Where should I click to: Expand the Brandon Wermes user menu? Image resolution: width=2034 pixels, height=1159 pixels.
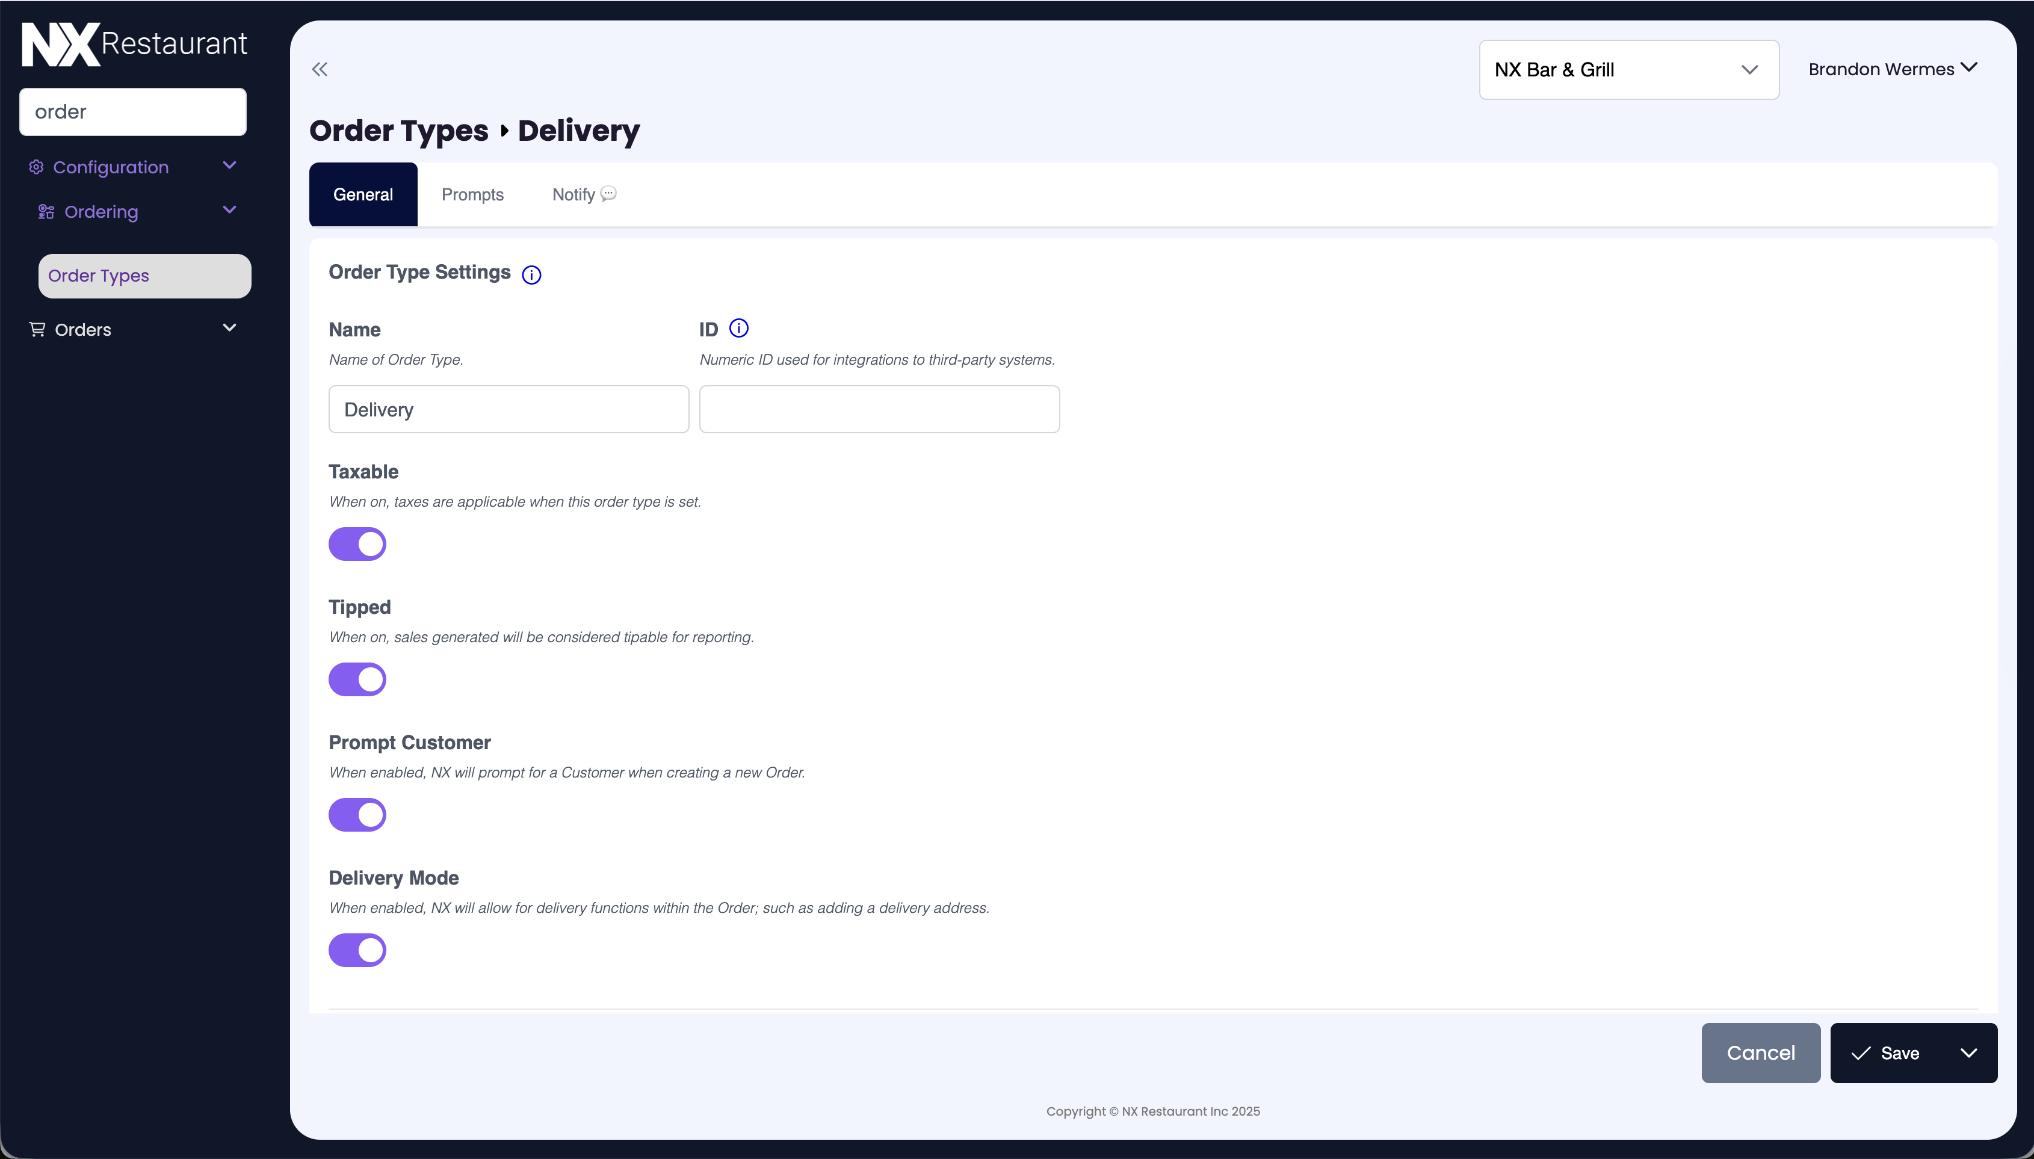coord(1893,69)
